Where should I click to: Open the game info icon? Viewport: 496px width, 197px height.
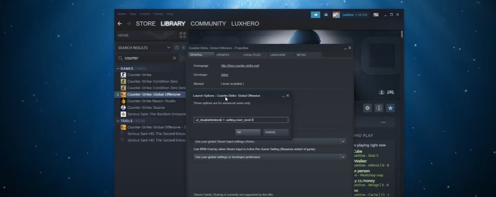pyautogui.click(x=379, y=108)
